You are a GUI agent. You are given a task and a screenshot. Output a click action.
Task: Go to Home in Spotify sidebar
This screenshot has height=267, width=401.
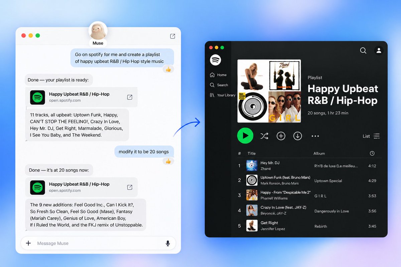pos(218,75)
